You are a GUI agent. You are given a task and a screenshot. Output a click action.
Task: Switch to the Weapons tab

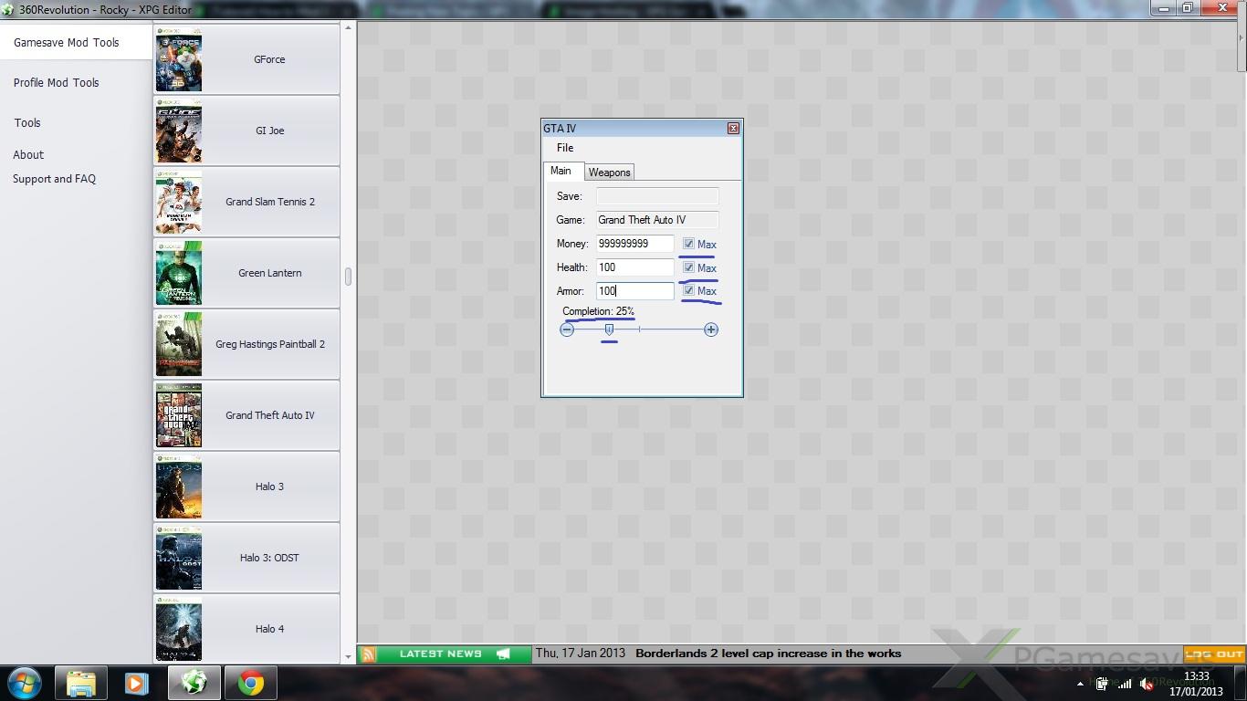(x=609, y=173)
